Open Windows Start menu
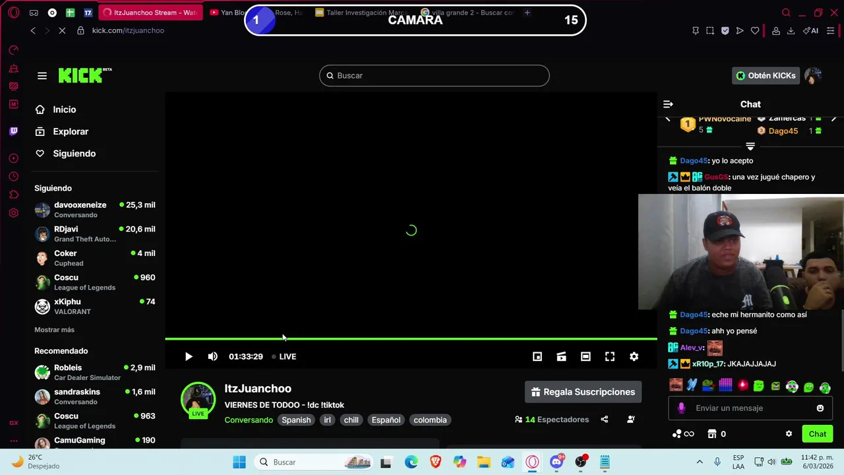 click(x=239, y=462)
